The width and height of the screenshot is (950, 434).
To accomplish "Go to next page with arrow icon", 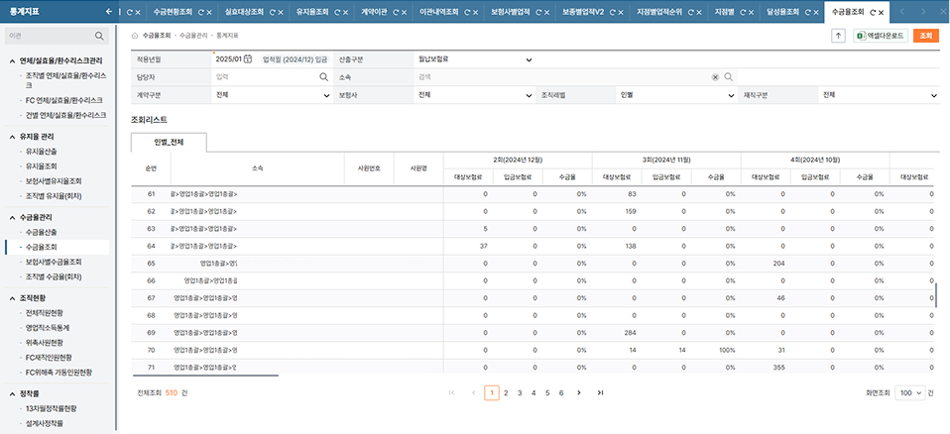I will (580, 393).
